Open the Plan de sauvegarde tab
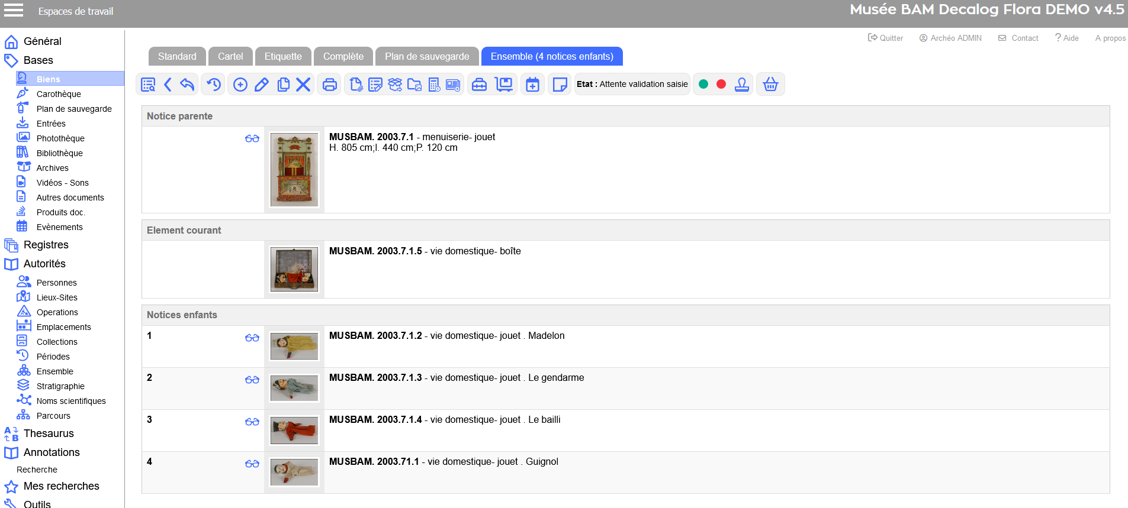Screen dimensions: 1128x508 click(x=427, y=56)
